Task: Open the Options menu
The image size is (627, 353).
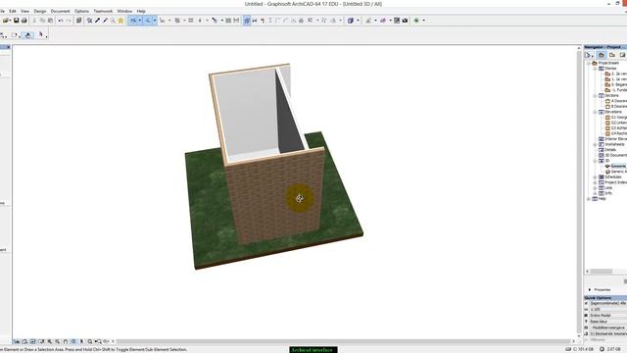Action: 81,11
